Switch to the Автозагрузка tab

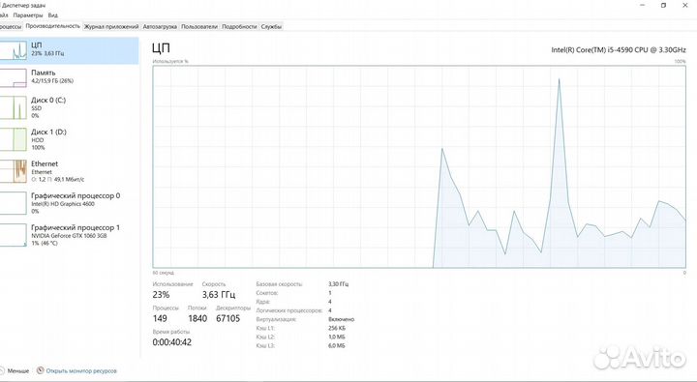160,27
